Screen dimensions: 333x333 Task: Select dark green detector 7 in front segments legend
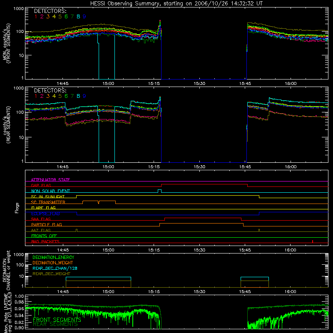(x=72, y=17)
